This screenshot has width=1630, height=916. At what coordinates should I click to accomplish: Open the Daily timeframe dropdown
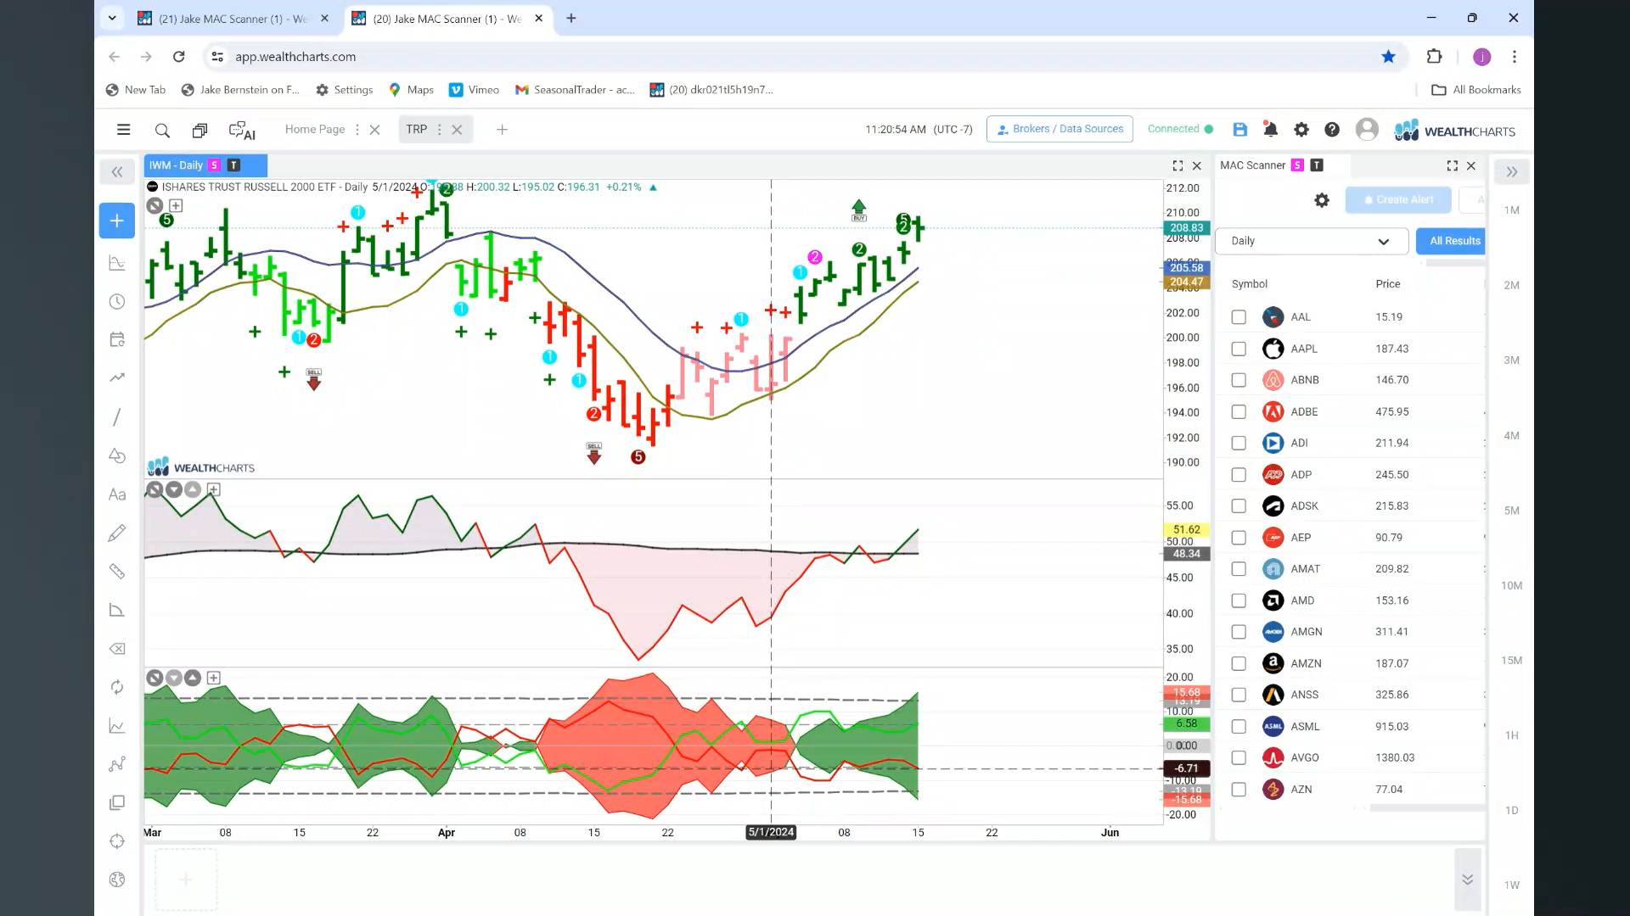1312,241
